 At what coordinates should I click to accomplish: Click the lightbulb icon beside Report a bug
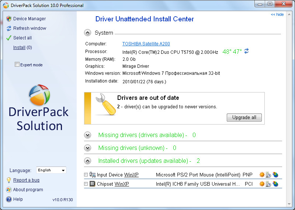[x=9, y=180]
